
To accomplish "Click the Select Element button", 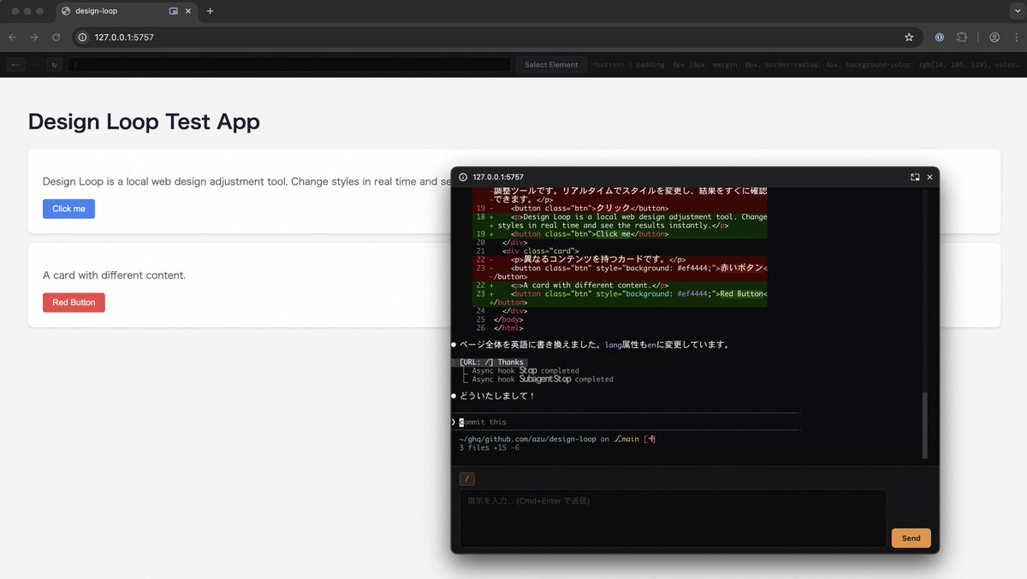I will (x=551, y=65).
